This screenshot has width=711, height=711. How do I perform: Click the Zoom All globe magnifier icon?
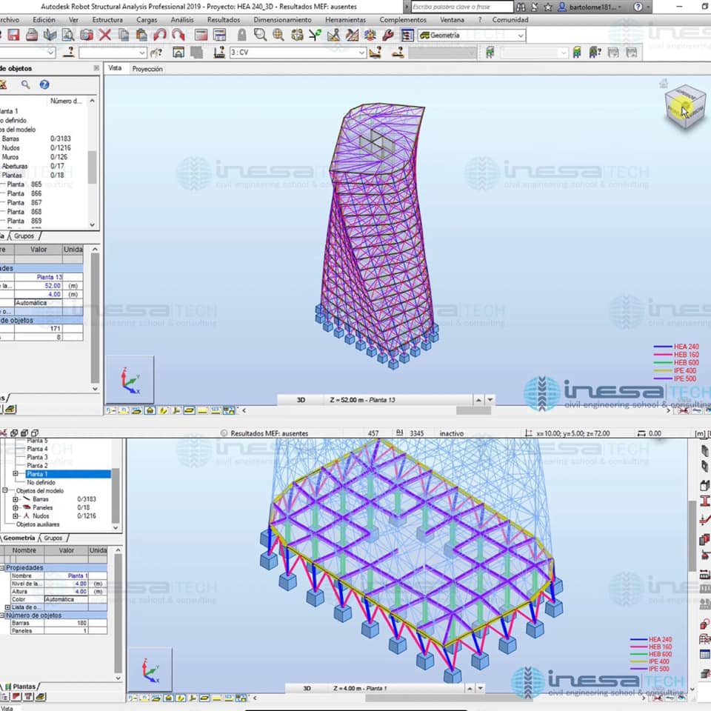[278, 35]
